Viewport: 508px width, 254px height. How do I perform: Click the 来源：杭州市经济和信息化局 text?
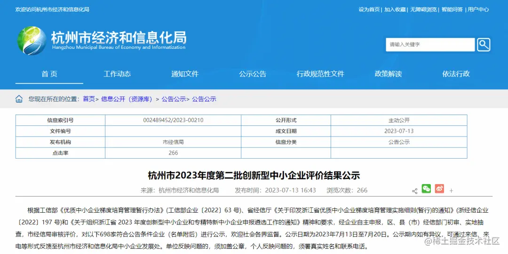[x=180, y=190]
